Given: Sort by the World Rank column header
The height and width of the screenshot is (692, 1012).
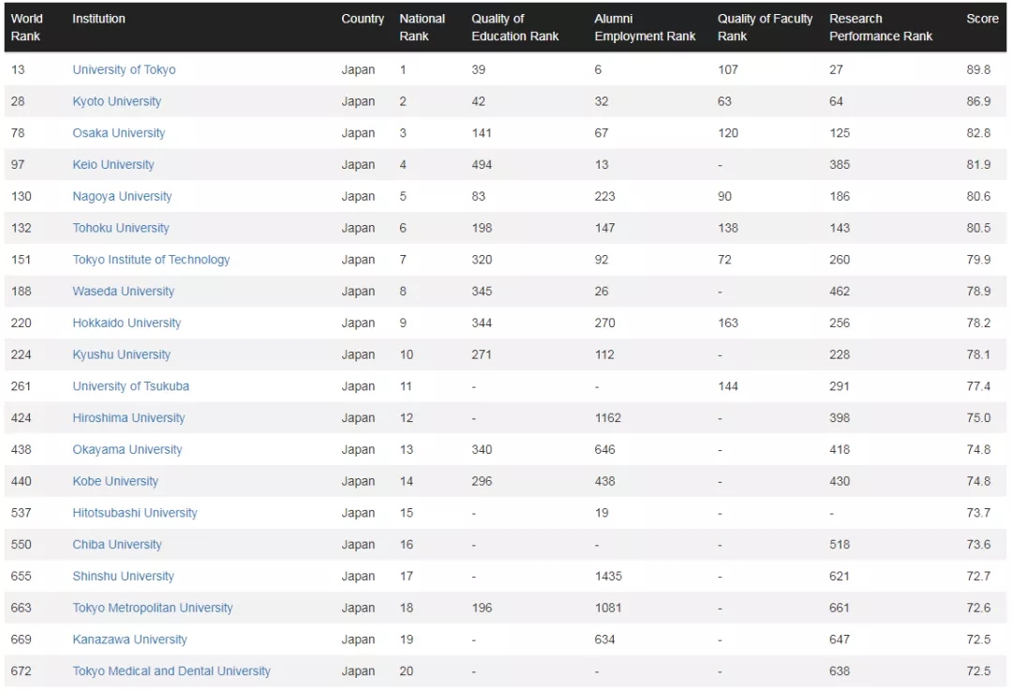Looking at the screenshot, I should pyautogui.click(x=26, y=27).
